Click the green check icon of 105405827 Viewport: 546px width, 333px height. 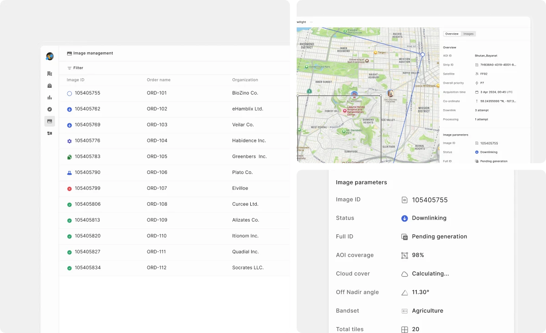pos(70,252)
